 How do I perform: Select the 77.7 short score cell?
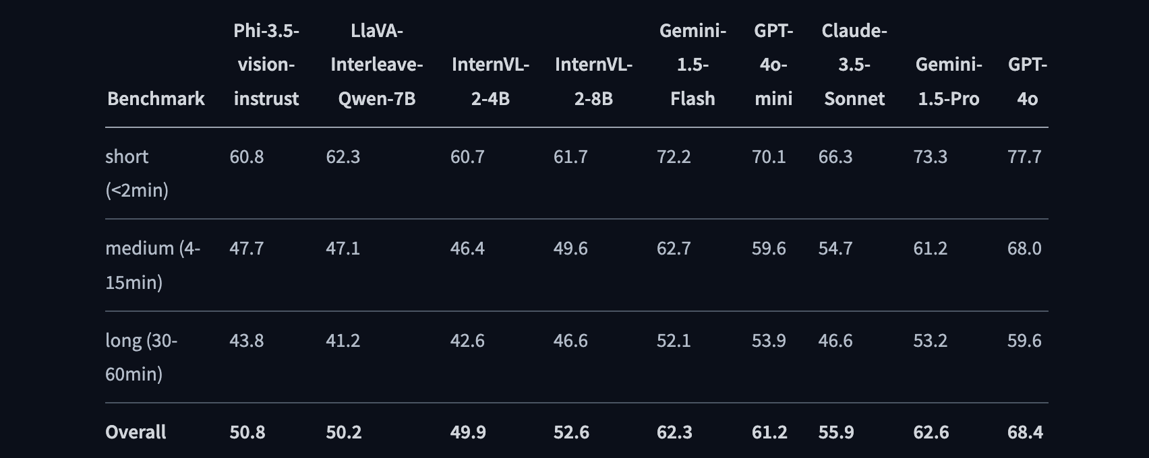click(1024, 156)
